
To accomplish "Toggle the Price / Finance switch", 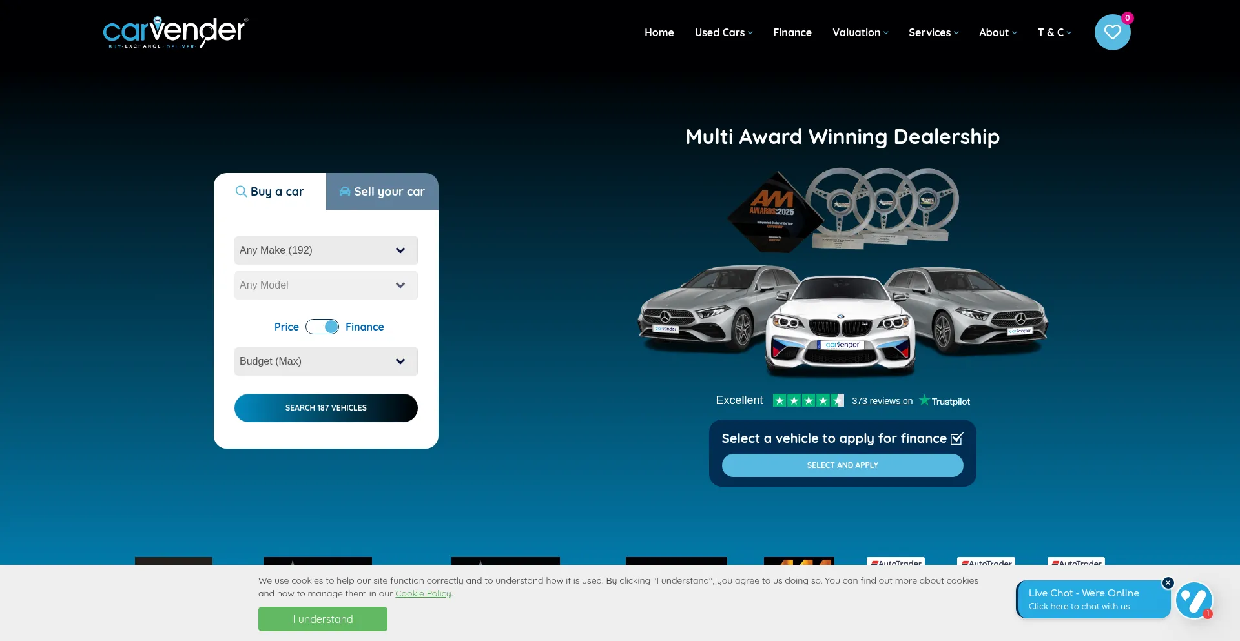I will (322, 327).
